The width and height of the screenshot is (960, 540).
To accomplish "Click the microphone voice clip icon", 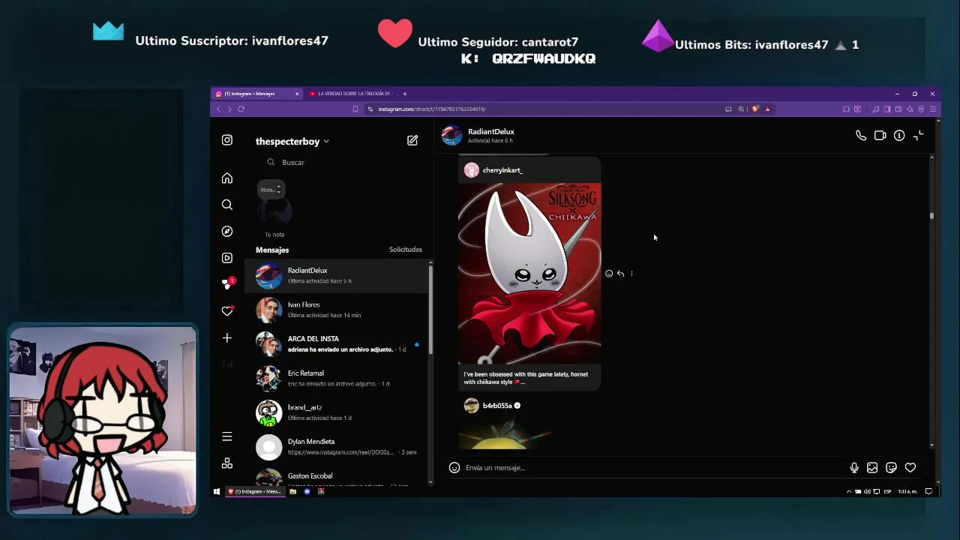I will pyautogui.click(x=854, y=468).
